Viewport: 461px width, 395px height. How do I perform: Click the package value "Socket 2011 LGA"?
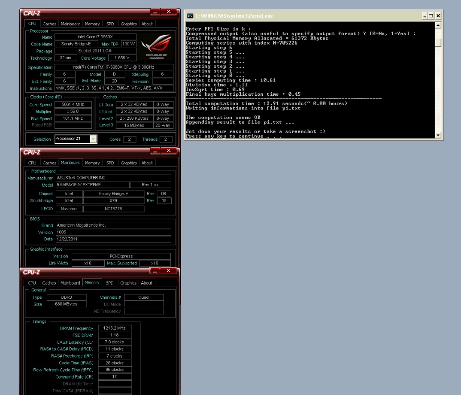tap(95, 51)
